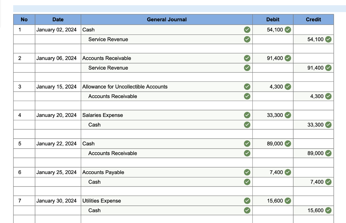Select the checkmark beside Allowance for Uncollectible Accounts

pos(247,86)
